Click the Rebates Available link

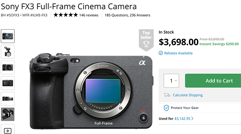[x=178, y=53]
